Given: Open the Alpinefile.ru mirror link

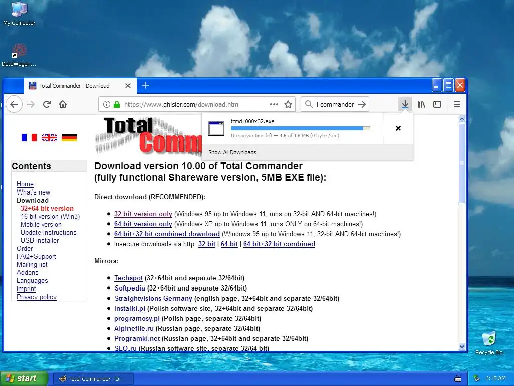Looking at the screenshot, I should point(134,329).
